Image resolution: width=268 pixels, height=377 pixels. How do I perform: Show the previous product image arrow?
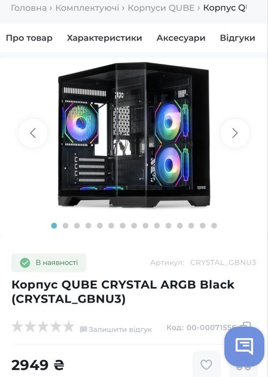pyautogui.click(x=33, y=133)
